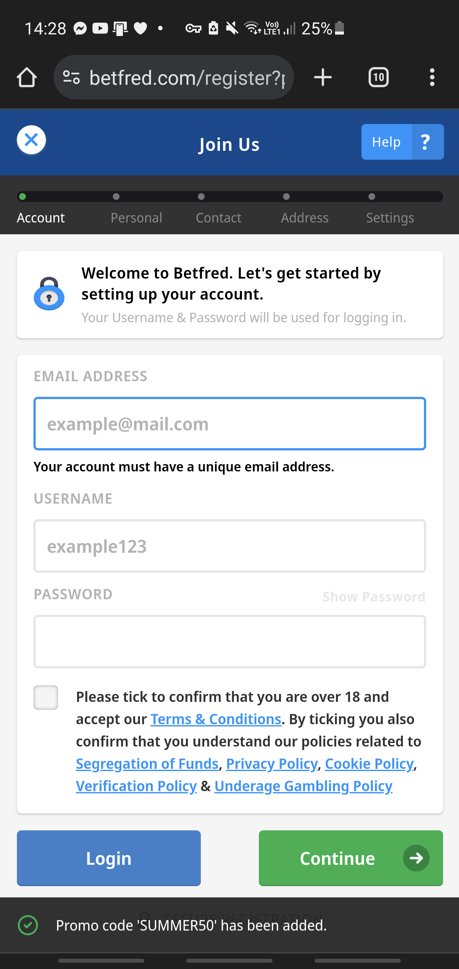
Task: Click the green arrow inside the Continue button
Action: click(x=416, y=858)
